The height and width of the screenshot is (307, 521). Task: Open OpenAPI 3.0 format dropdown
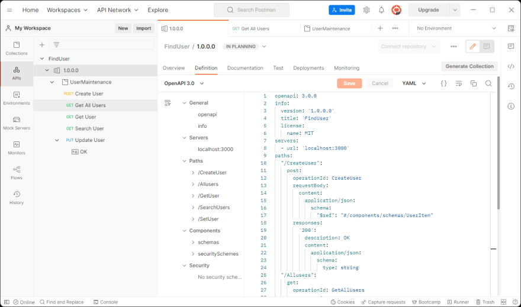pyautogui.click(x=184, y=83)
